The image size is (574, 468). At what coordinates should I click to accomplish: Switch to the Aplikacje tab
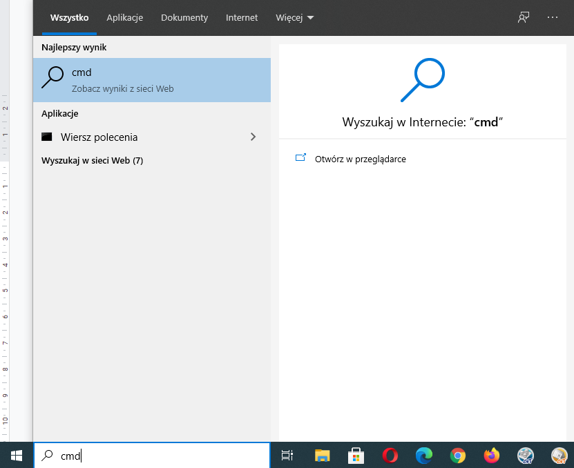click(x=124, y=18)
